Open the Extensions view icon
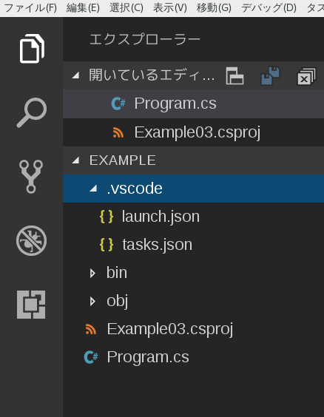Viewport: 324px width, 417px height. tap(31, 305)
